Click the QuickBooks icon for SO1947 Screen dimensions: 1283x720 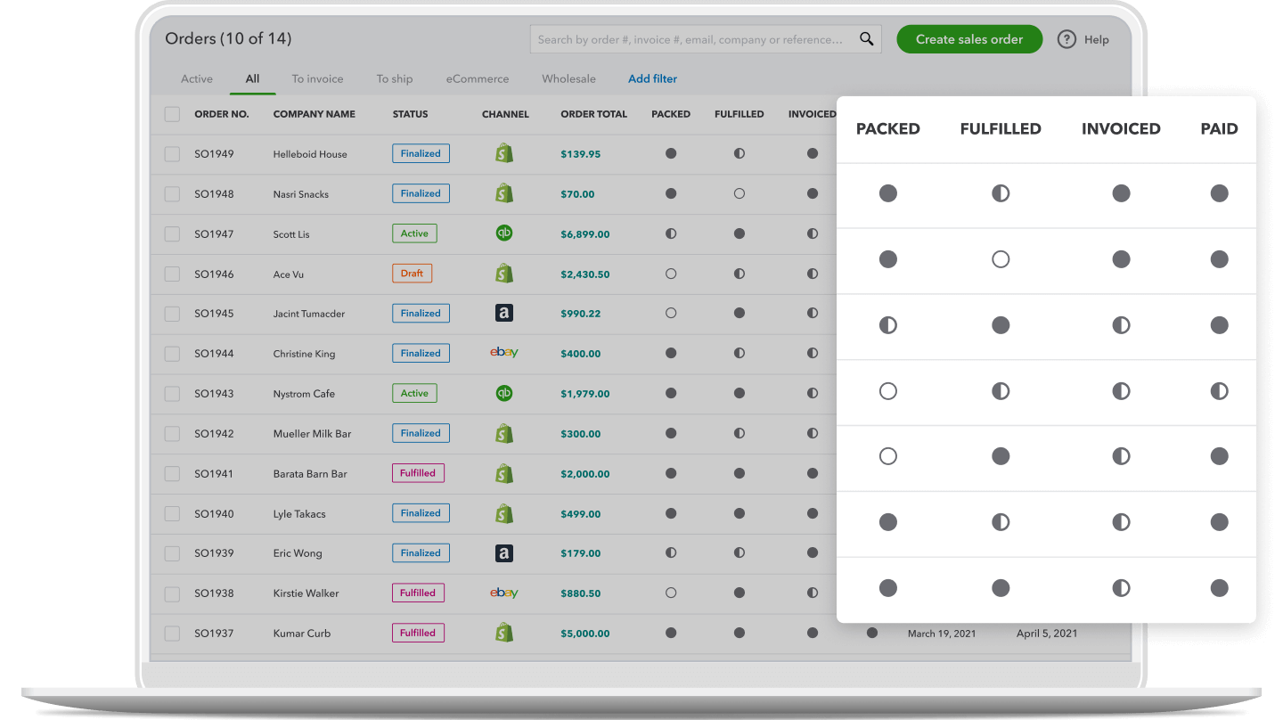pos(504,233)
